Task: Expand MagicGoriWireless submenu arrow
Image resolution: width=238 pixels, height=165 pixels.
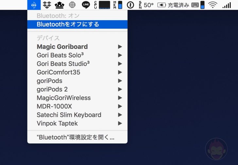Action: [120, 98]
